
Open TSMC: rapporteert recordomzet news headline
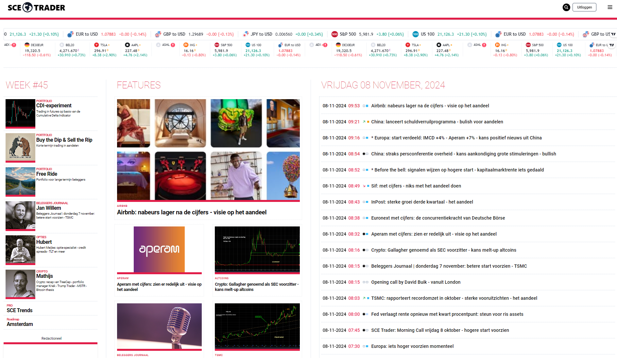pyautogui.click(x=454, y=298)
